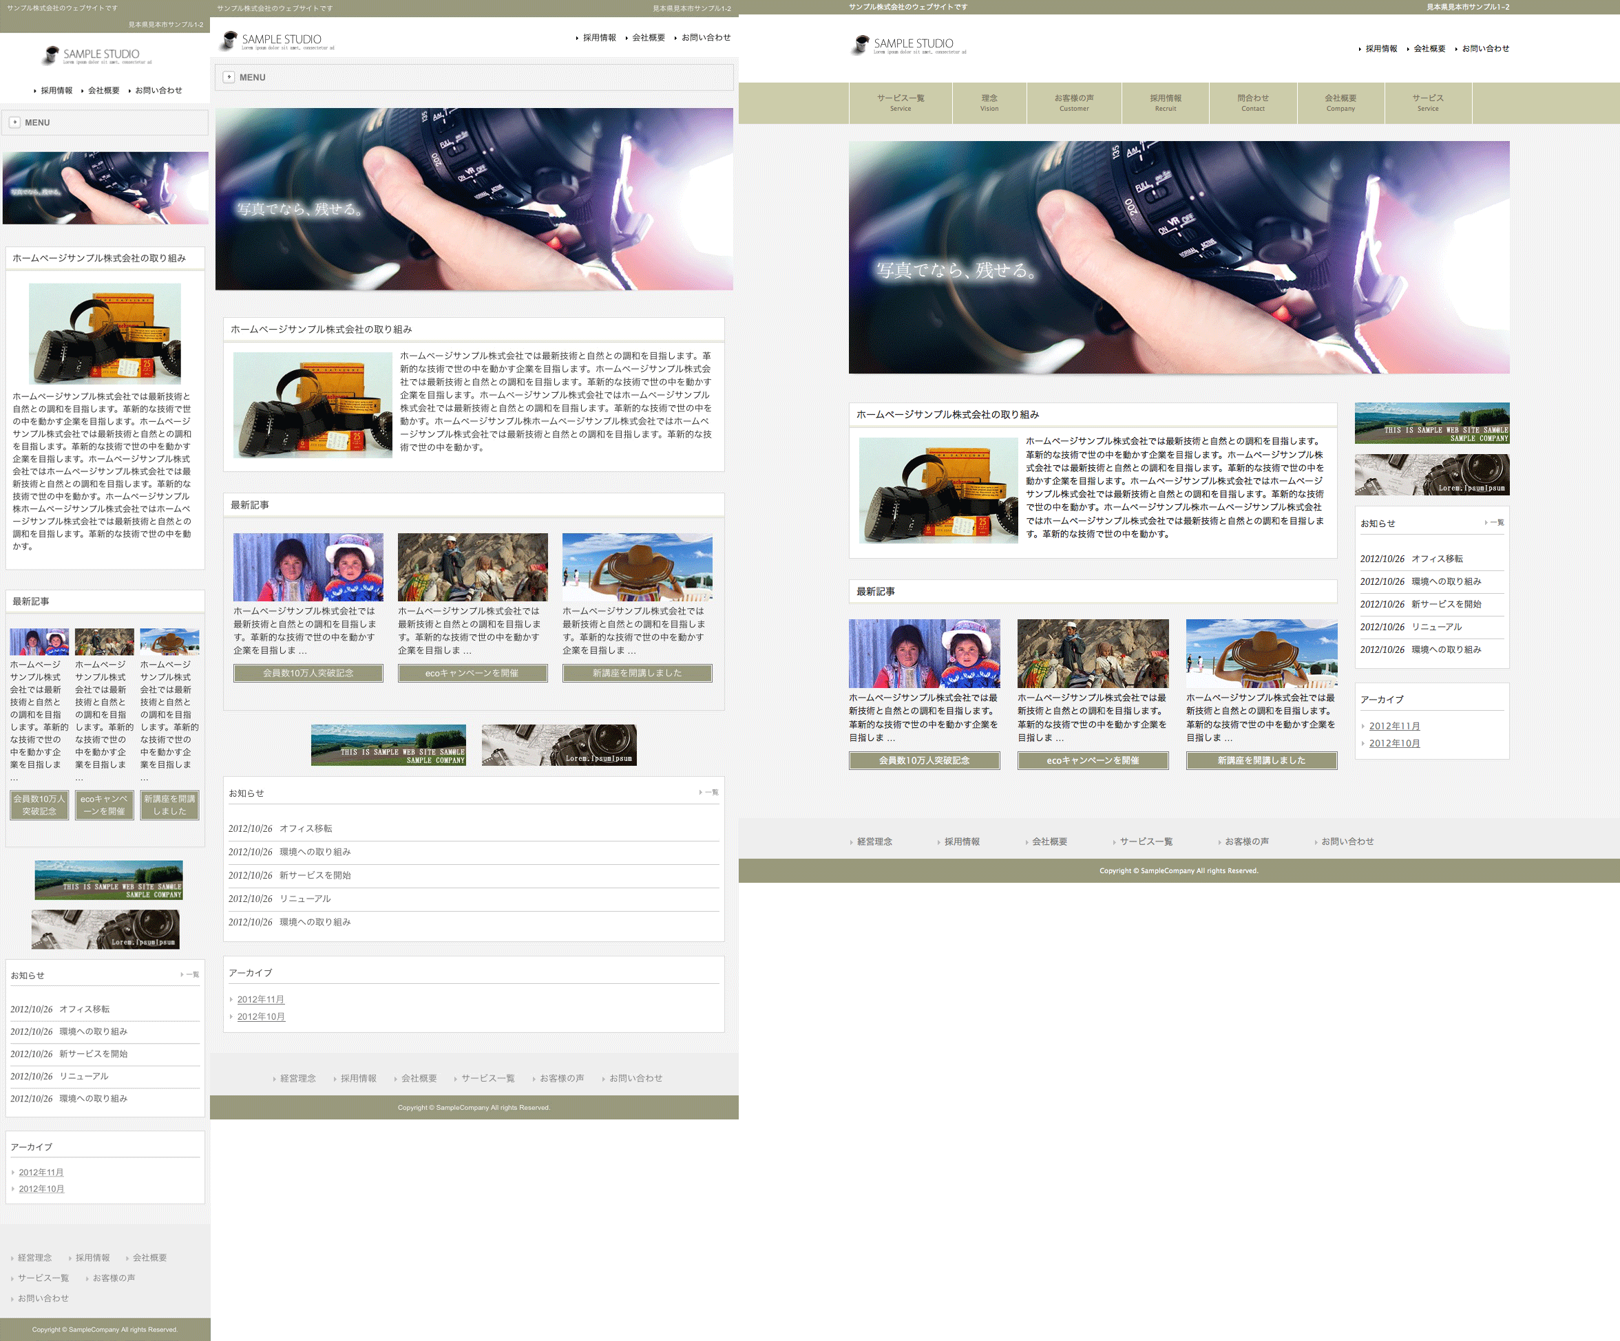Viewport: 1620px width, 1341px height.
Task: Select the 採用情報 Recruit navigation tab
Action: (x=1165, y=103)
